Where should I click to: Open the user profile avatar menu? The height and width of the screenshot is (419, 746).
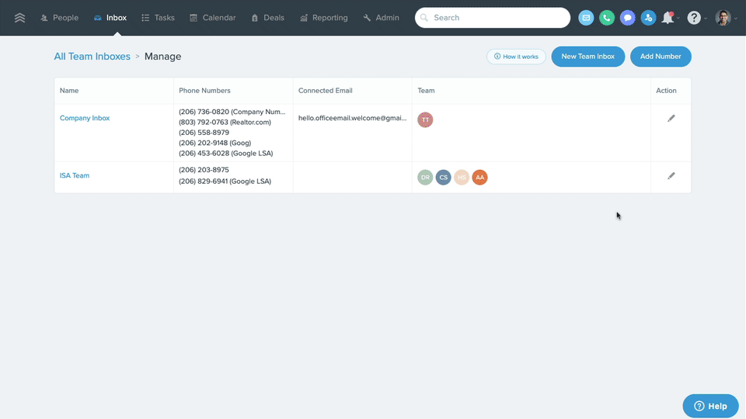(x=723, y=18)
